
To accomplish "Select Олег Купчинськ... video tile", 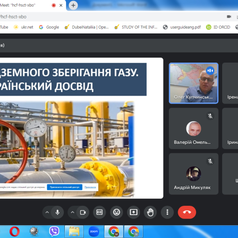I will tap(193, 83).
